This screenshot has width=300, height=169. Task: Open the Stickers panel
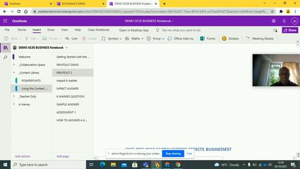pos(230,38)
